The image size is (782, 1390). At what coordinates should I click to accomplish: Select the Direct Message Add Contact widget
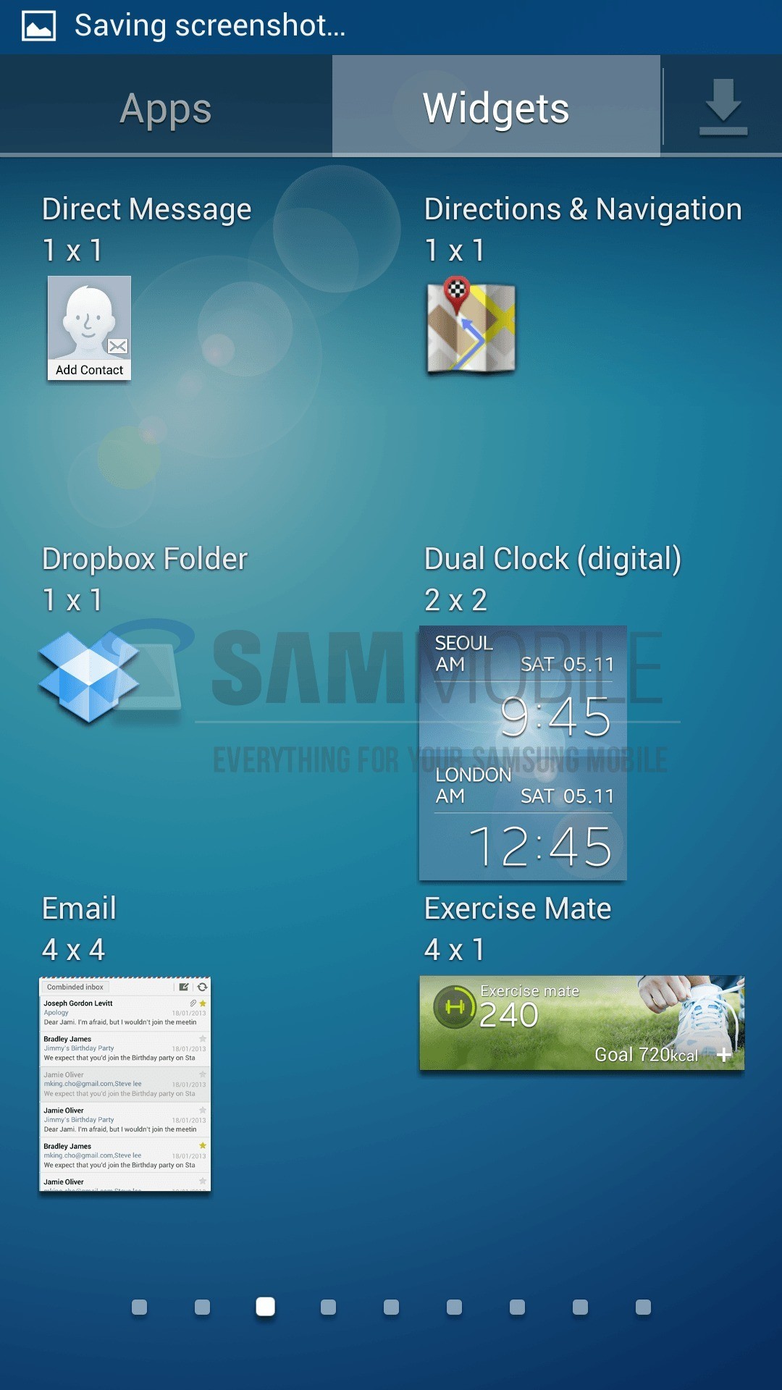click(x=89, y=328)
